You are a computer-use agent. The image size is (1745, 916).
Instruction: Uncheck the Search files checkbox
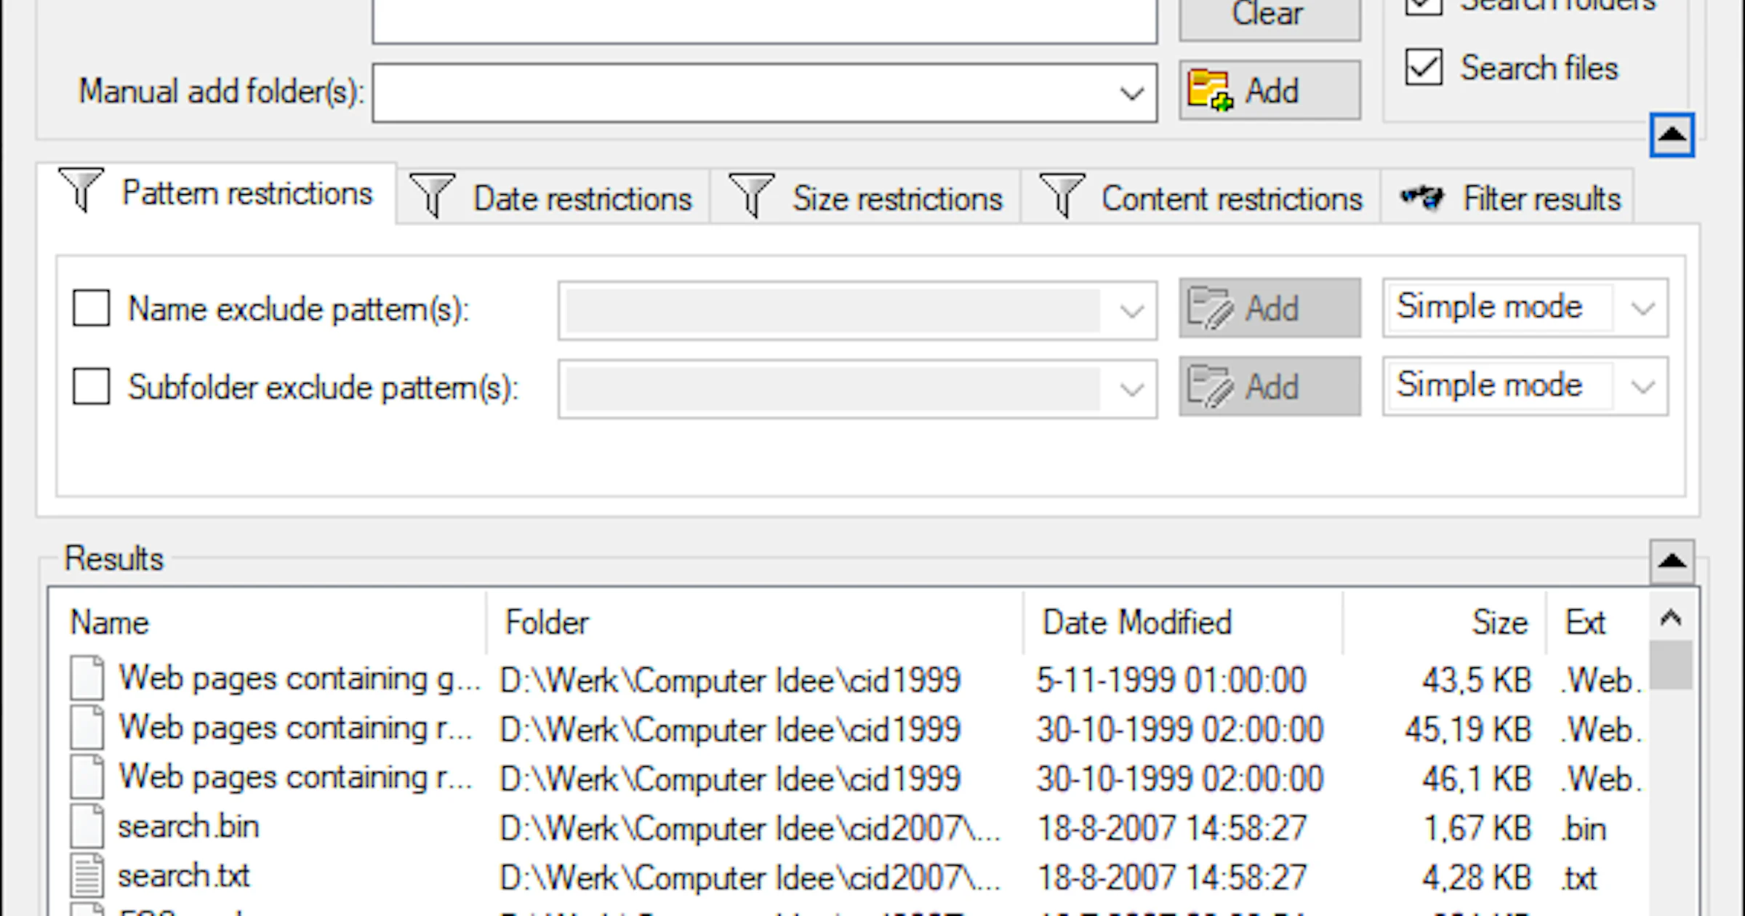tap(1423, 68)
